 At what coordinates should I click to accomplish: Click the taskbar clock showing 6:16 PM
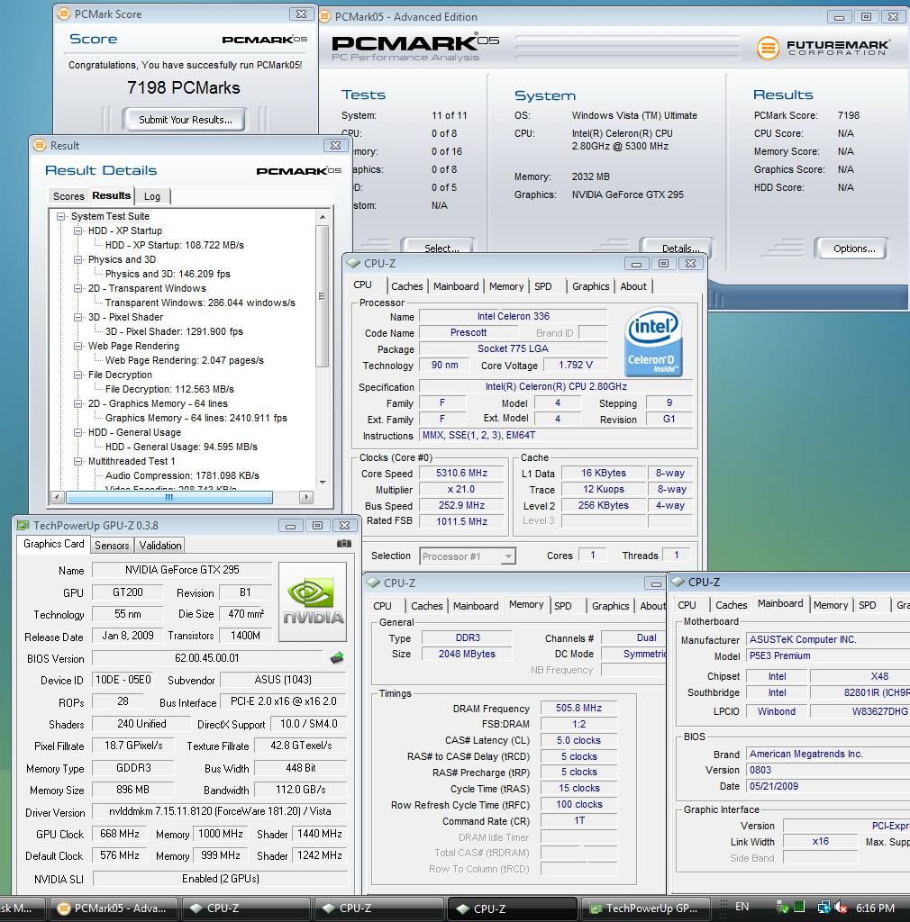point(875,908)
